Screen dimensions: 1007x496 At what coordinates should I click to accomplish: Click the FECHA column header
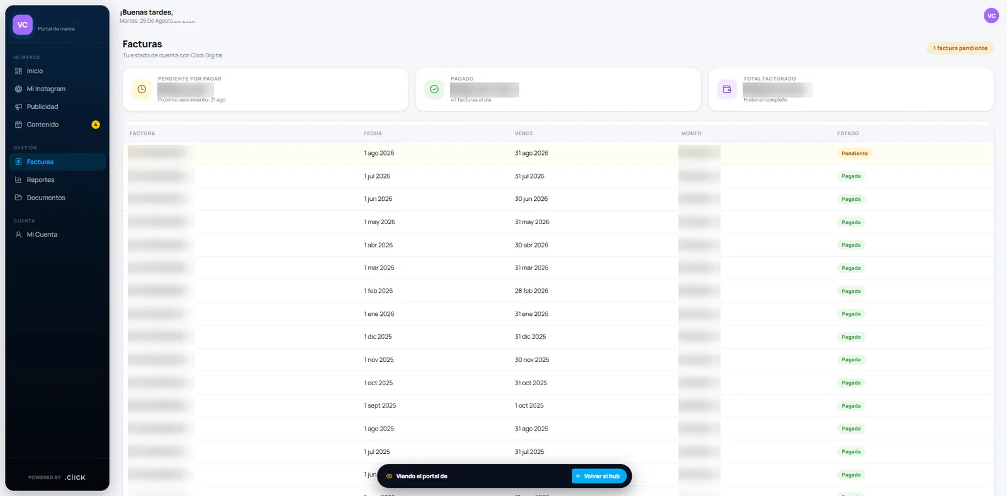coord(373,133)
